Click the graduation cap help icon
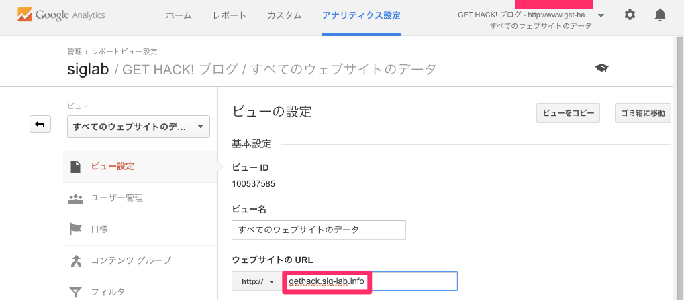 [601, 68]
